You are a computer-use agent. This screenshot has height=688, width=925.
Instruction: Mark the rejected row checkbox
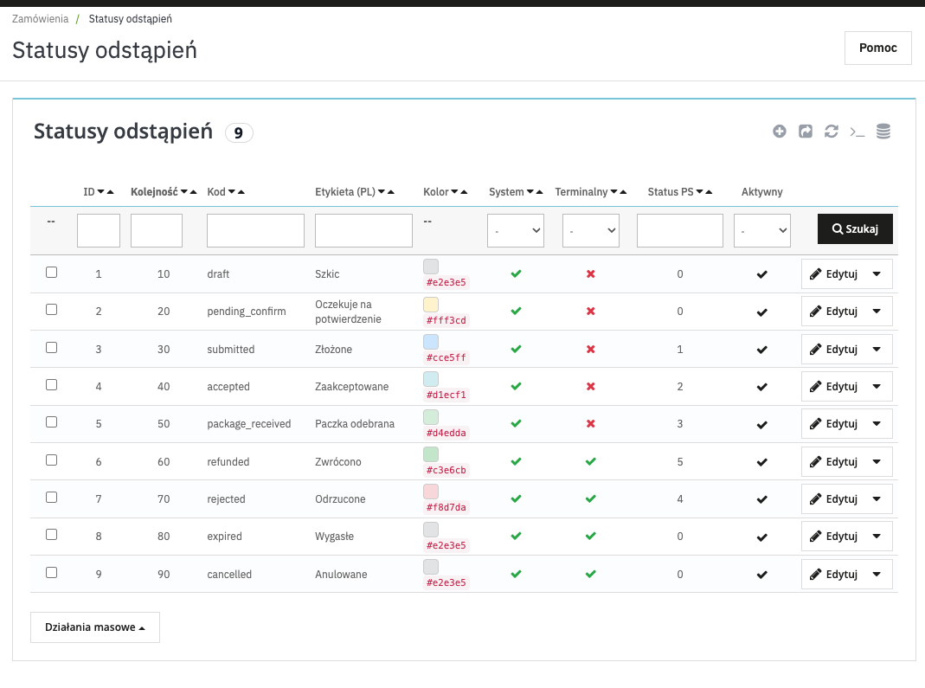click(51, 498)
